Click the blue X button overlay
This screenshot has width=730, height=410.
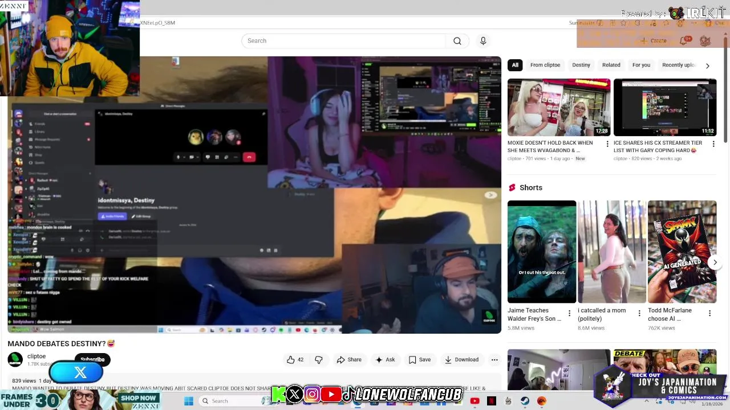[76, 372]
